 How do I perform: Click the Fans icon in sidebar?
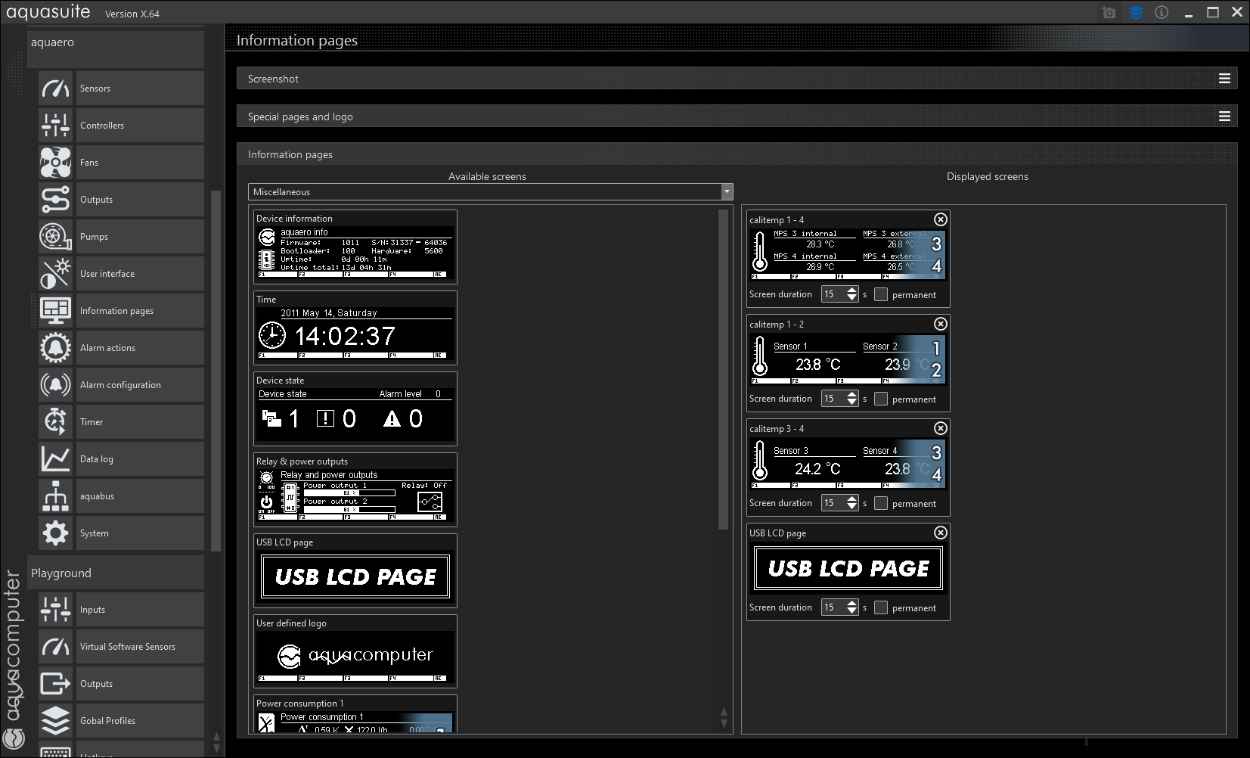tap(55, 163)
